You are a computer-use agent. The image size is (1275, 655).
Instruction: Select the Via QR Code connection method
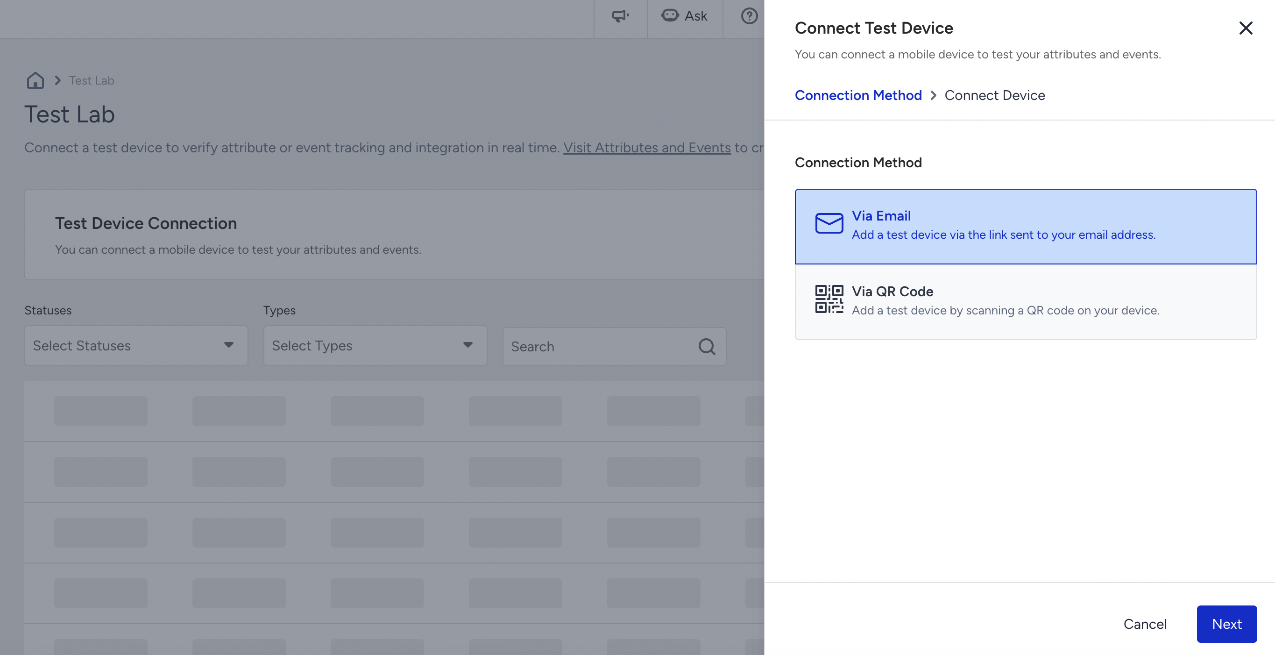click(x=1026, y=302)
